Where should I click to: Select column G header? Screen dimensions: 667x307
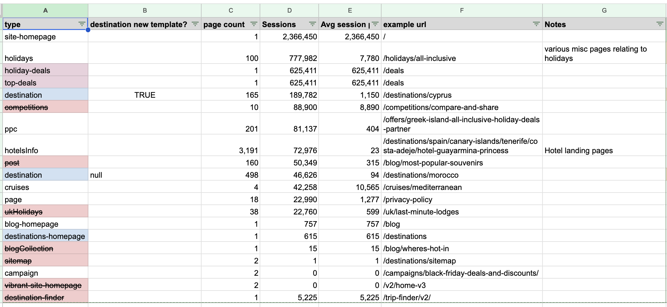[x=604, y=10]
